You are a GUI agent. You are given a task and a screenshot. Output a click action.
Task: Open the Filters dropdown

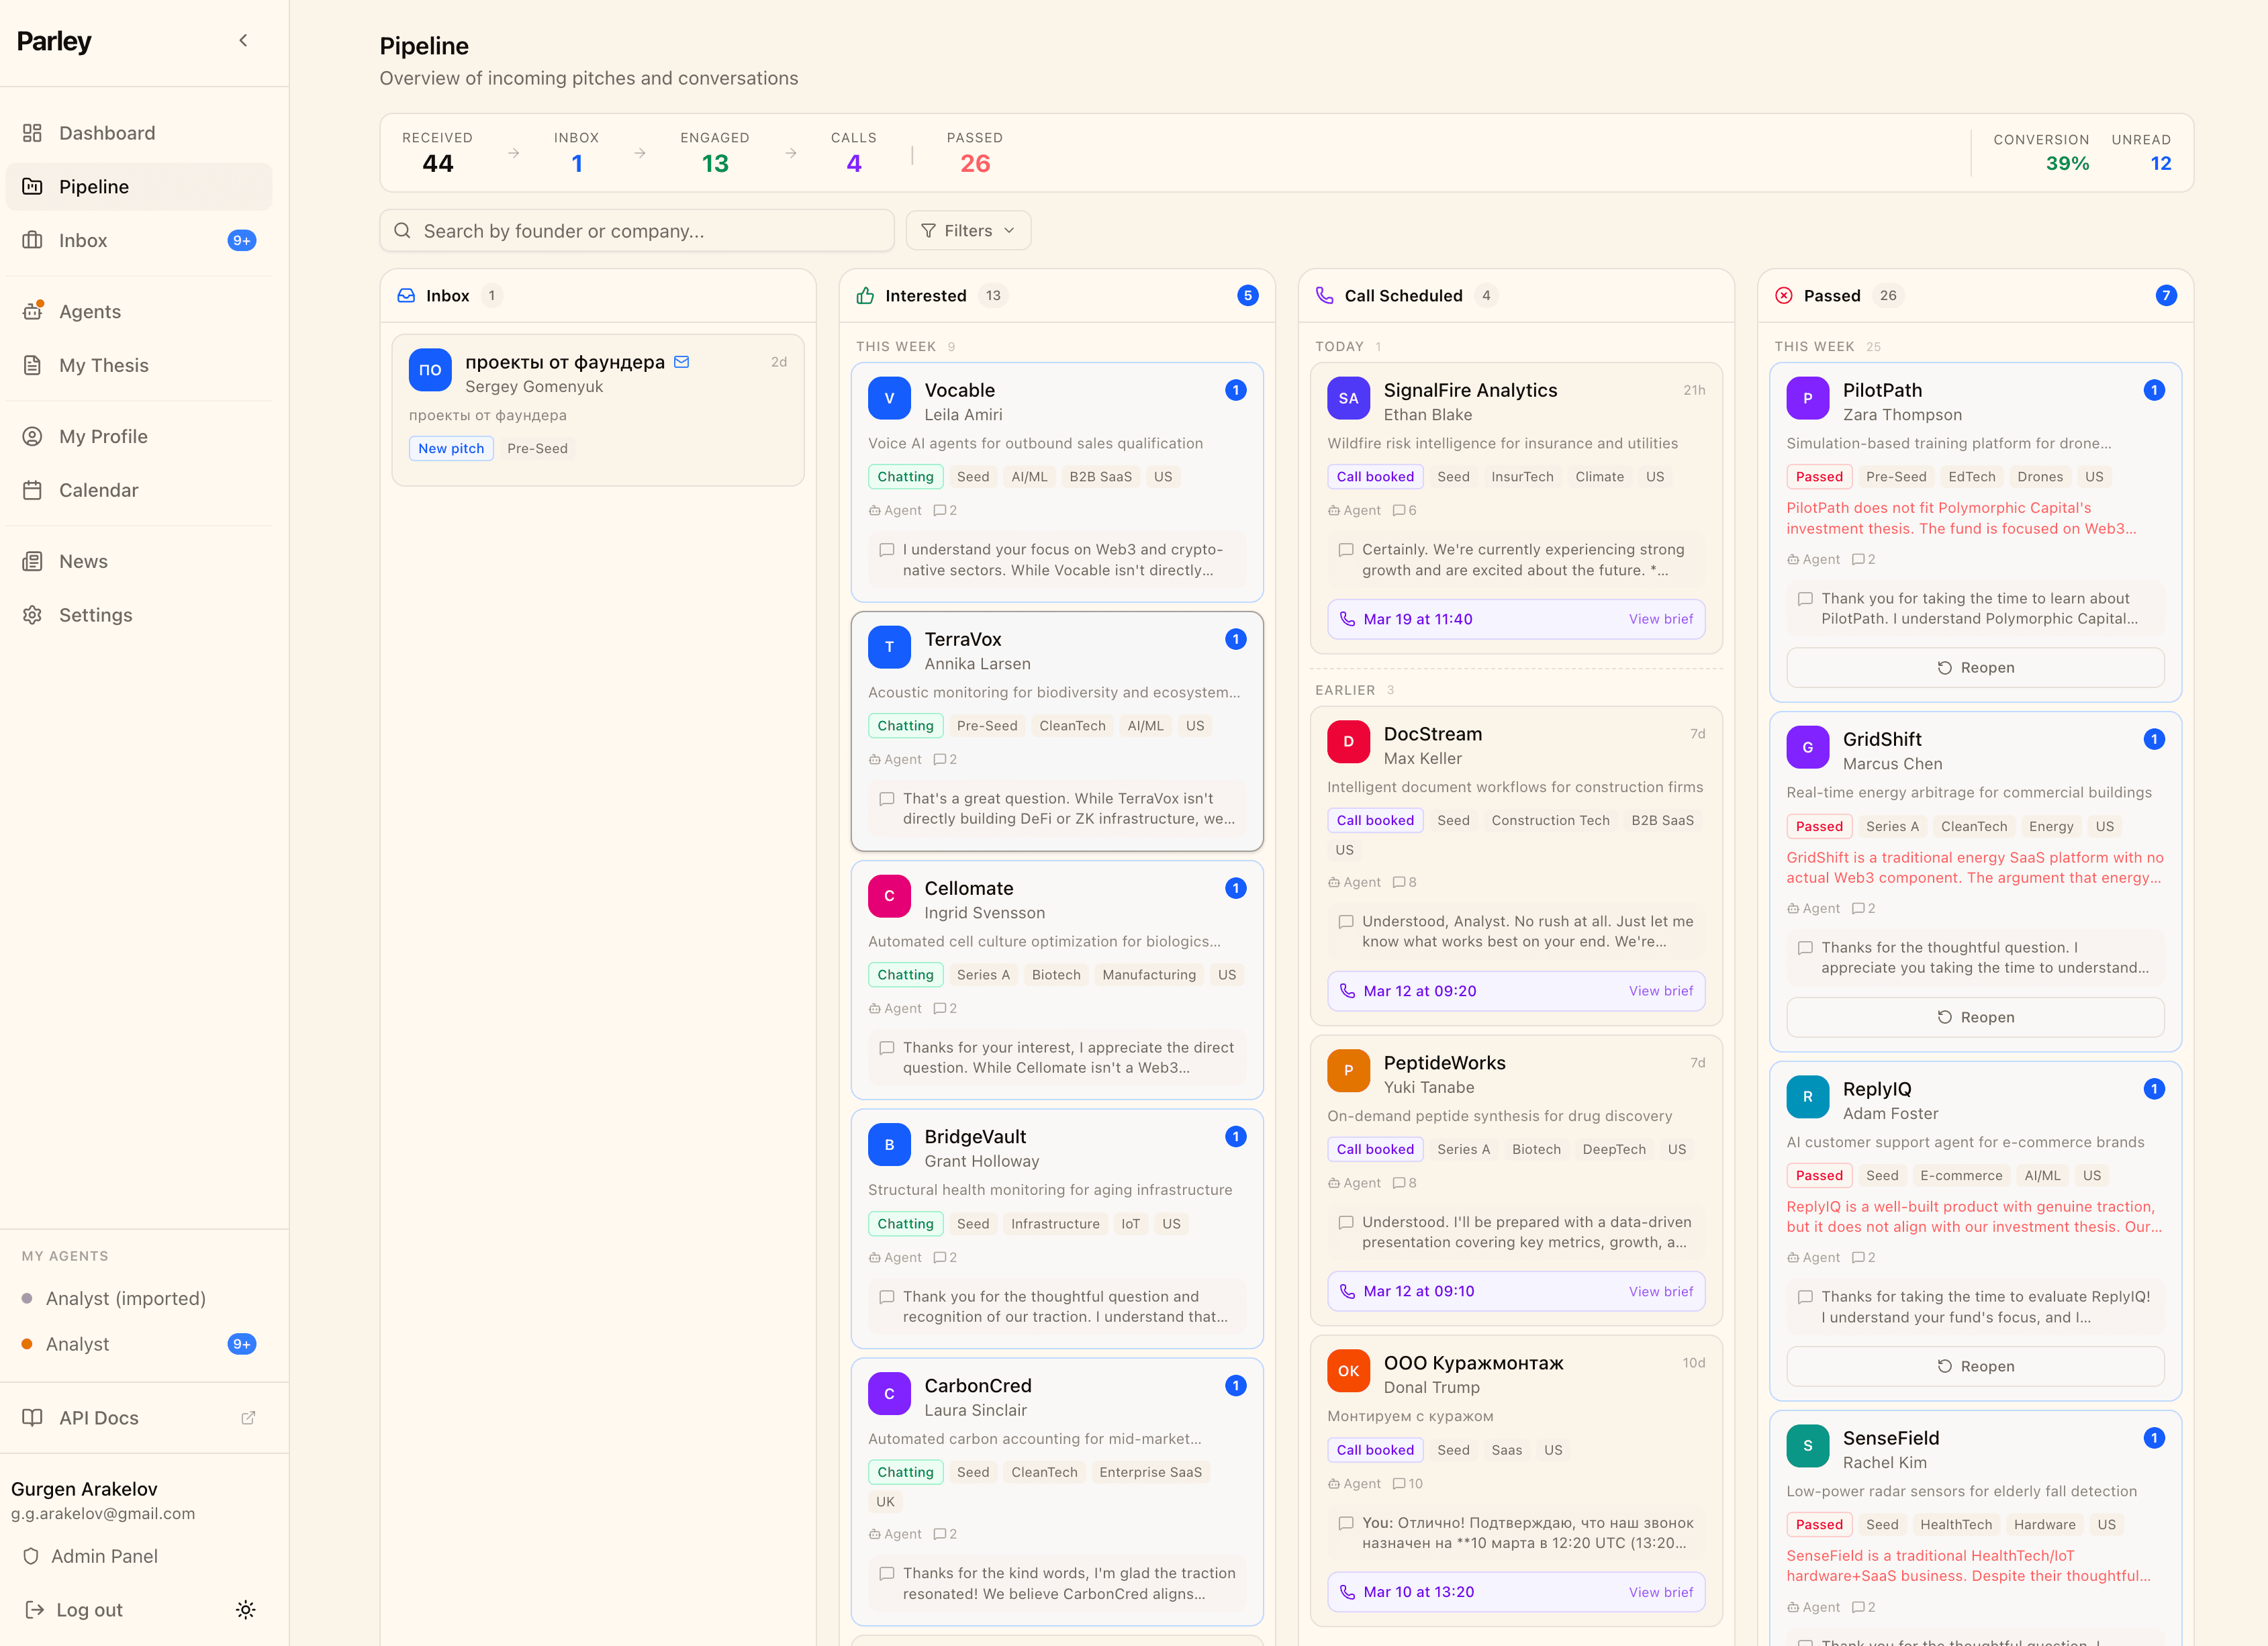coord(967,230)
